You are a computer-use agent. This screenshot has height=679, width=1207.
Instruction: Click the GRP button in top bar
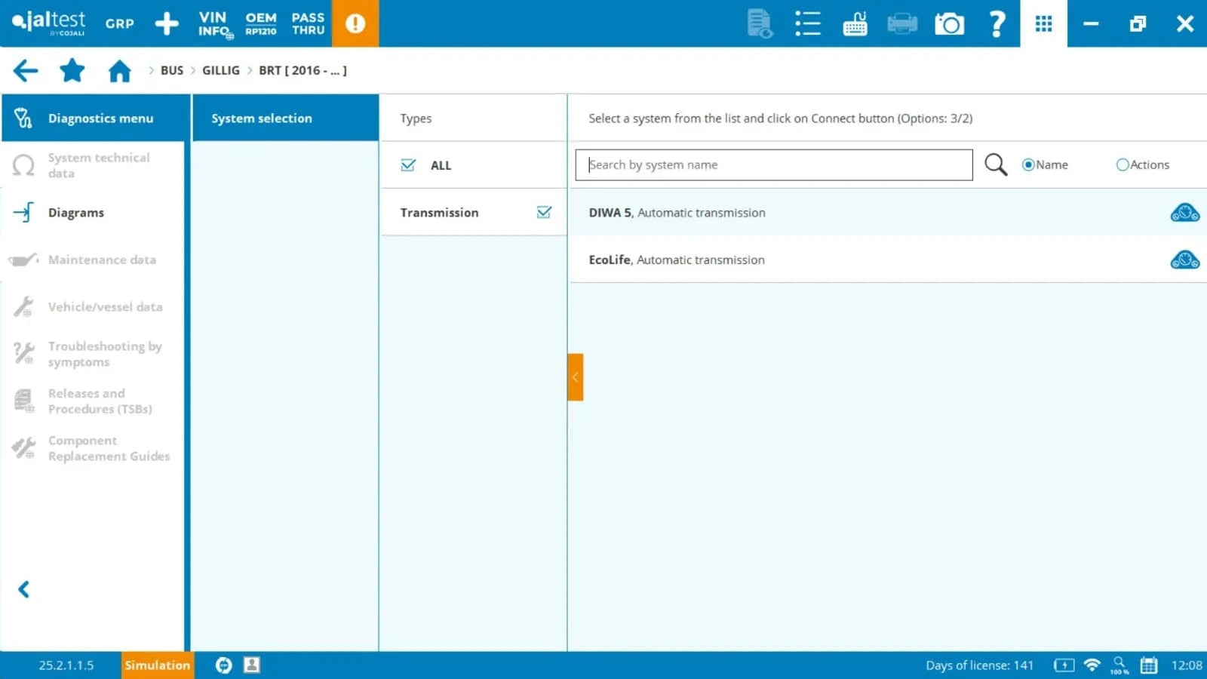[x=119, y=23]
